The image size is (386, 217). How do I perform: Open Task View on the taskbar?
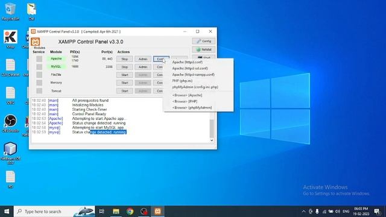tap(102, 212)
